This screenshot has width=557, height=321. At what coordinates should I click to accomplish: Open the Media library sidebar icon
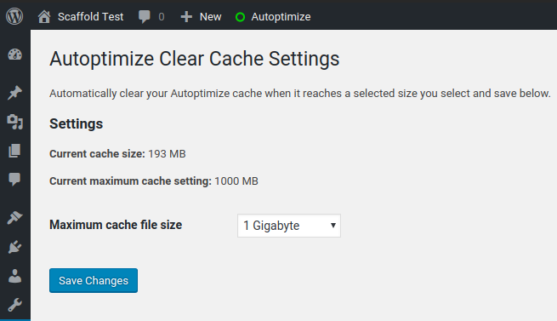15,122
